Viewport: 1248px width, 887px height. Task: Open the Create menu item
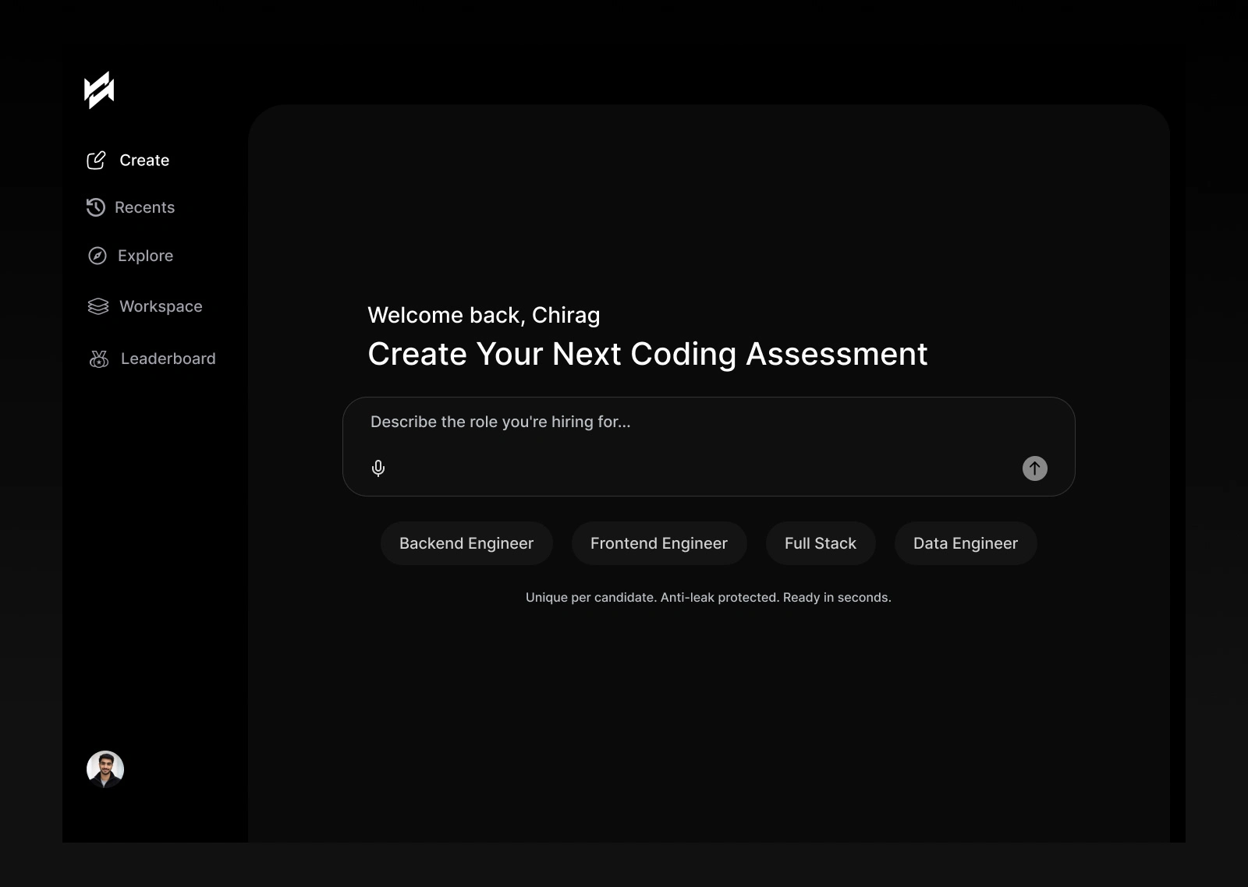tap(144, 161)
